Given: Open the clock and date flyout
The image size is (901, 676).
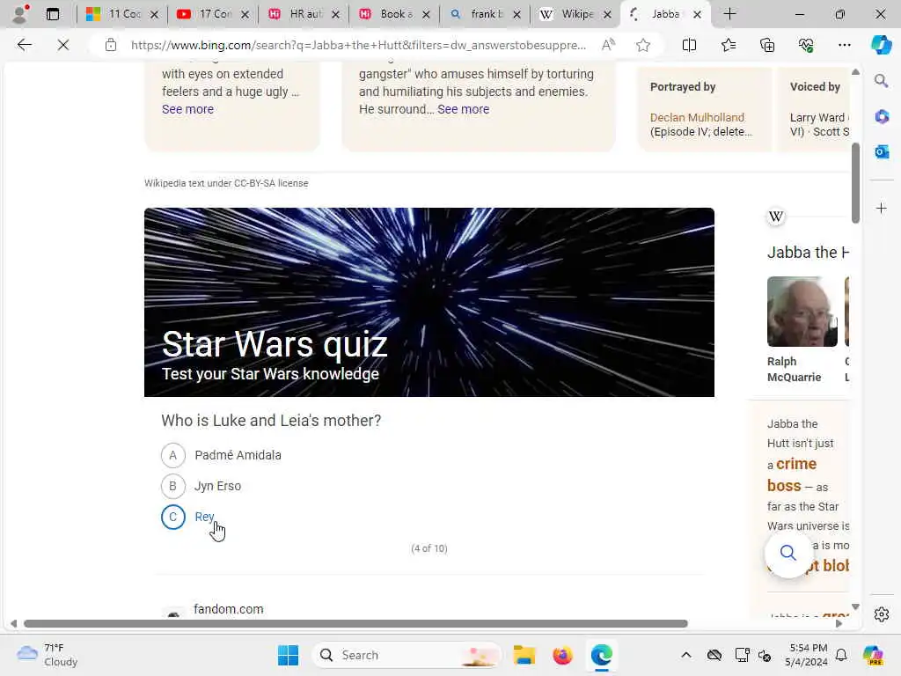Looking at the screenshot, I should (808, 655).
